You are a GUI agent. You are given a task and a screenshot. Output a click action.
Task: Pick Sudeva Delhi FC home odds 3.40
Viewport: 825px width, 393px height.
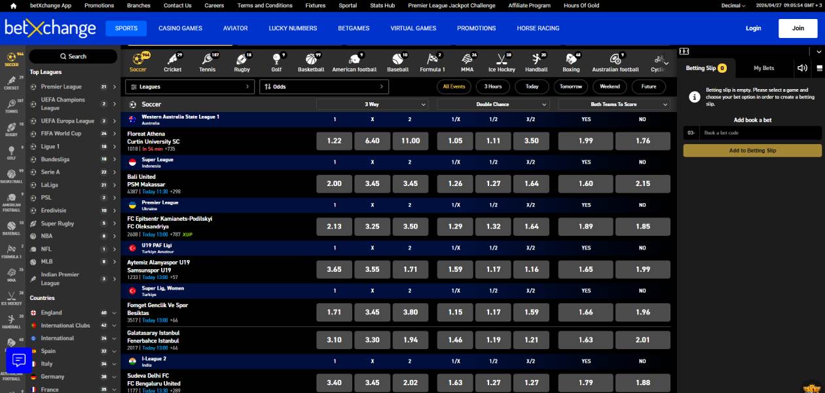334,383
